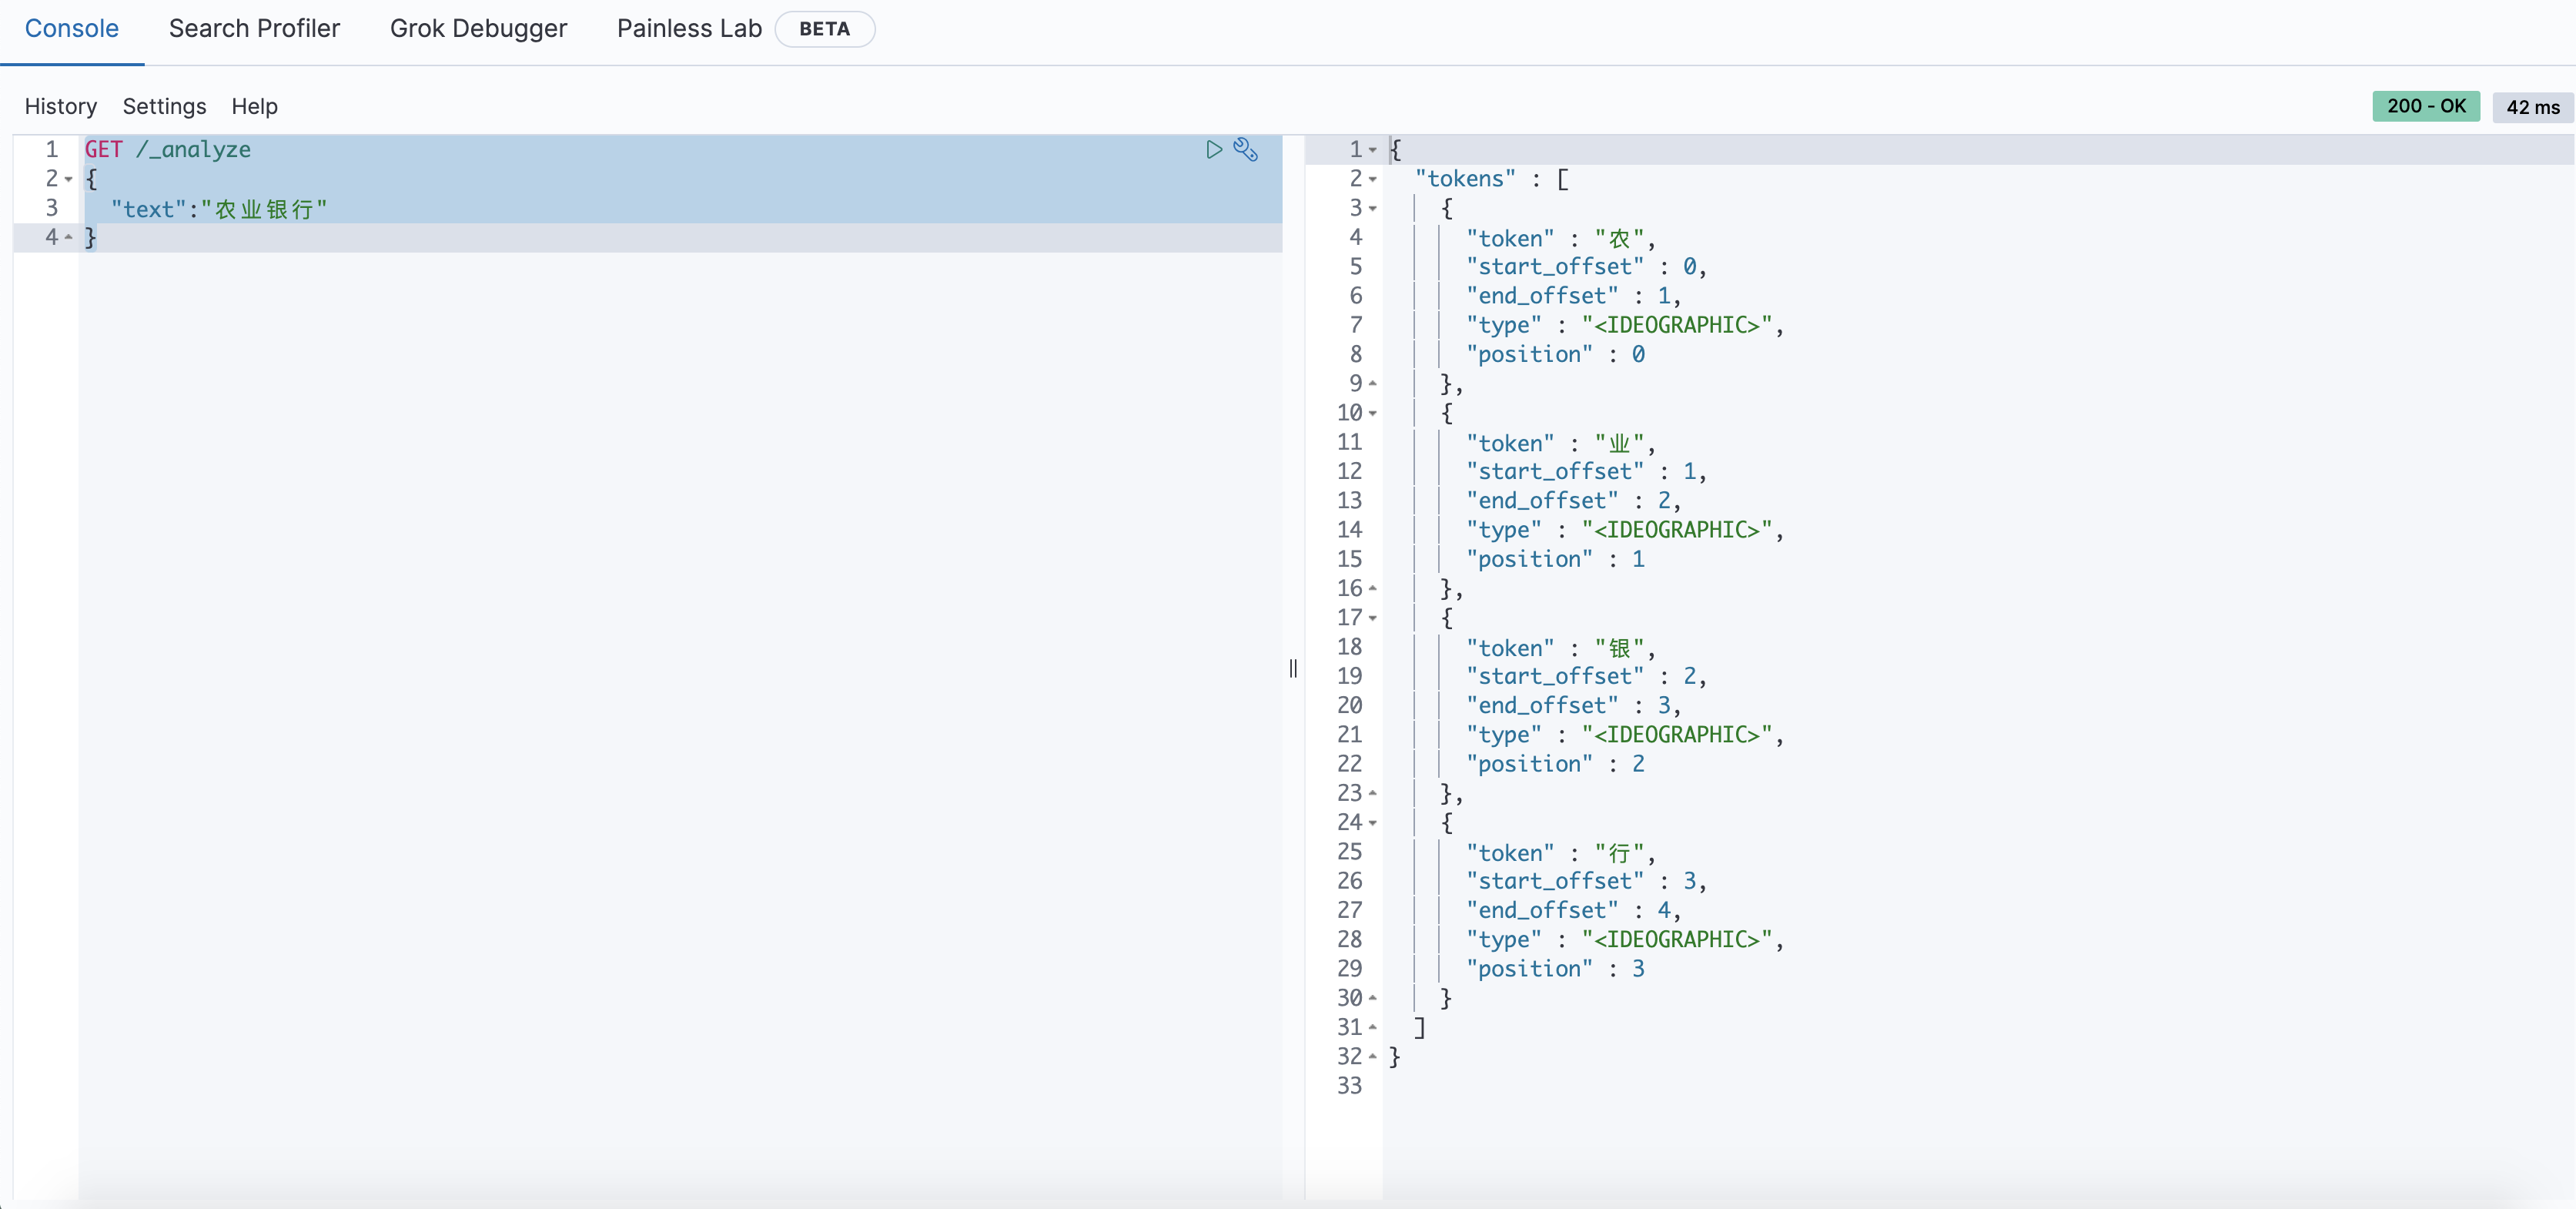Click closing fold arrow on request line 4
The height and width of the screenshot is (1209, 2576).
pyautogui.click(x=68, y=238)
